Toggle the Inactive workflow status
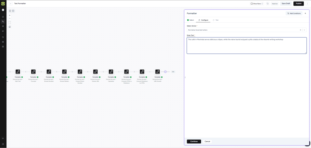Viewport: 311px width, 148px height. click(x=275, y=4)
